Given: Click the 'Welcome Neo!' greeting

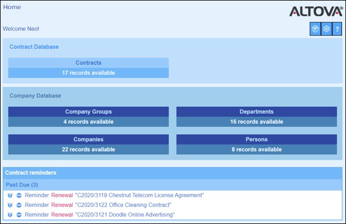Looking at the screenshot, I should 21,29.
